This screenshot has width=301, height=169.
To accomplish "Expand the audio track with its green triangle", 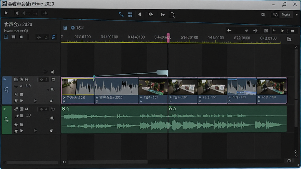I will click(5, 109).
